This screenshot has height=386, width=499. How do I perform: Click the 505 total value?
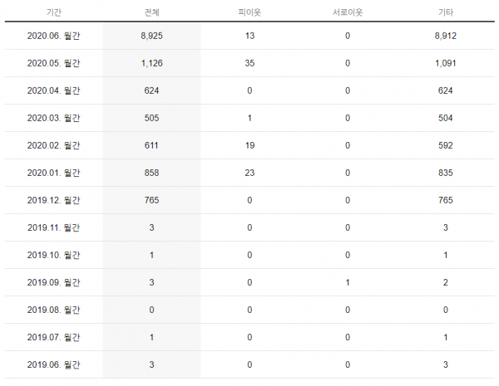[151, 118]
